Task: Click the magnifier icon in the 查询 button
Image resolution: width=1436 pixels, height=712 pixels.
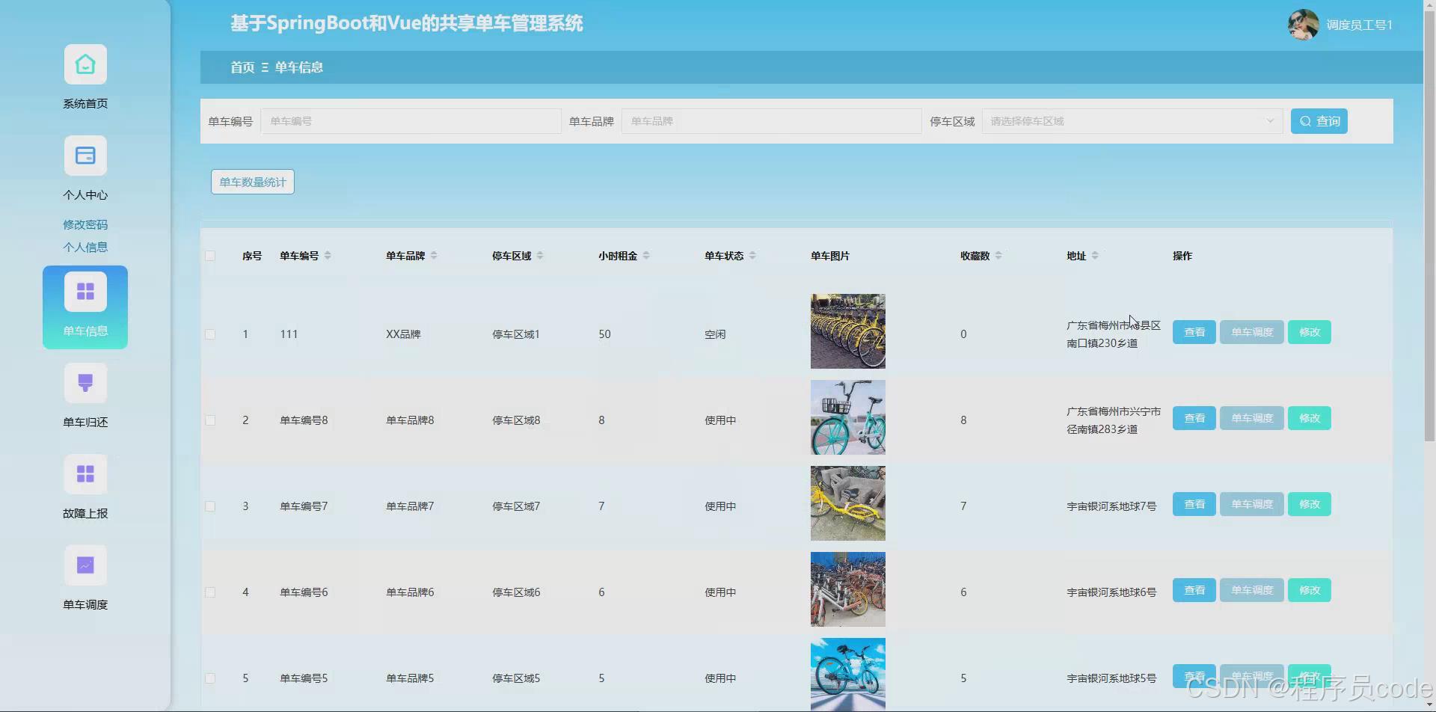Action: pos(1305,120)
